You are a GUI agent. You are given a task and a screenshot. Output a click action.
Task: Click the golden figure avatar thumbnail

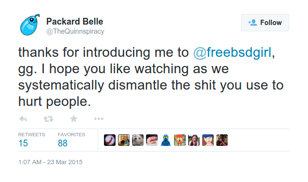(124, 140)
